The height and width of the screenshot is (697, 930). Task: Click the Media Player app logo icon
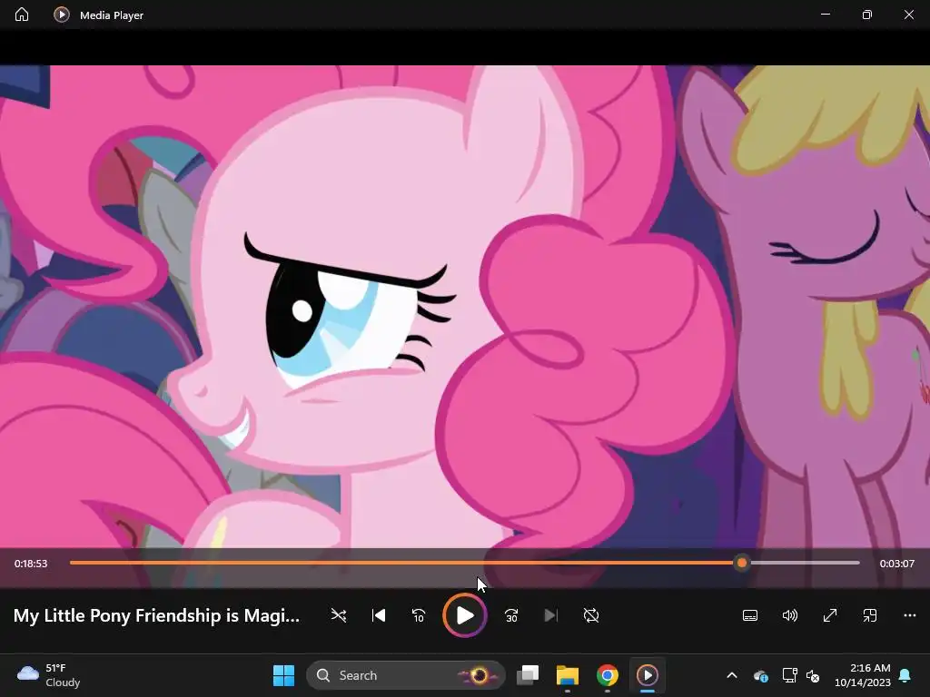[x=62, y=15]
